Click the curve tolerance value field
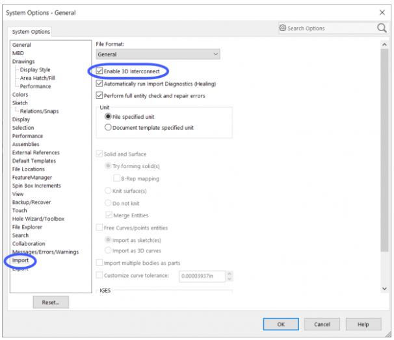Screen dimensions: 394x340 click(x=202, y=276)
